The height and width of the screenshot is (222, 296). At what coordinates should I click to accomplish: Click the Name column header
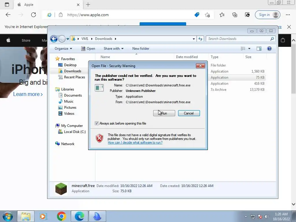pyautogui.click(x=135, y=57)
